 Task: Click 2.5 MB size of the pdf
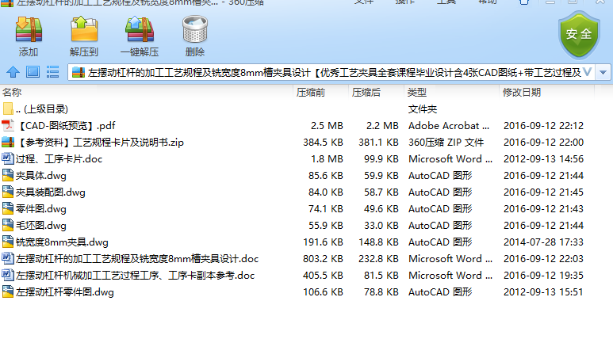point(327,126)
